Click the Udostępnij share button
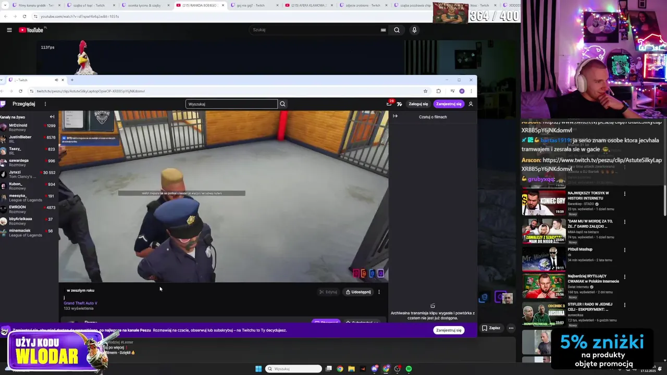 point(359,292)
